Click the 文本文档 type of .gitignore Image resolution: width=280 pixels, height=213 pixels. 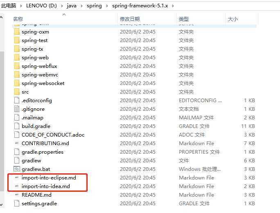point(189,109)
